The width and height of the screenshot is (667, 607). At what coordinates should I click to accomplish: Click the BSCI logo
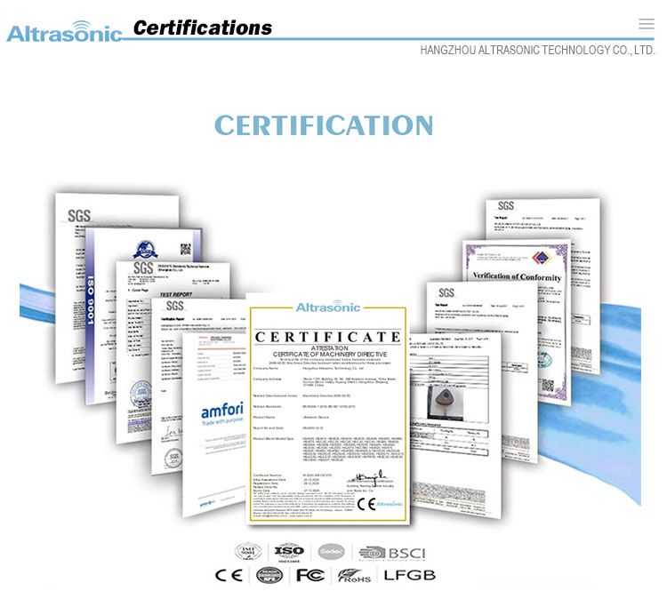pos(392,554)
